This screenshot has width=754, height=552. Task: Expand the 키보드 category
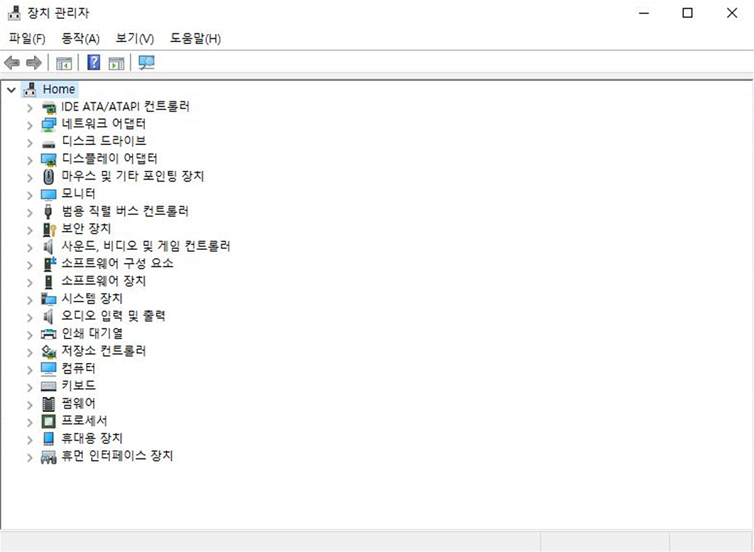coord(30,386)
